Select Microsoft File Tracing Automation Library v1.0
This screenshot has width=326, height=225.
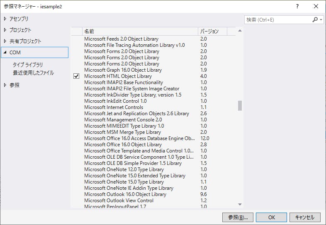click(153, 45)
